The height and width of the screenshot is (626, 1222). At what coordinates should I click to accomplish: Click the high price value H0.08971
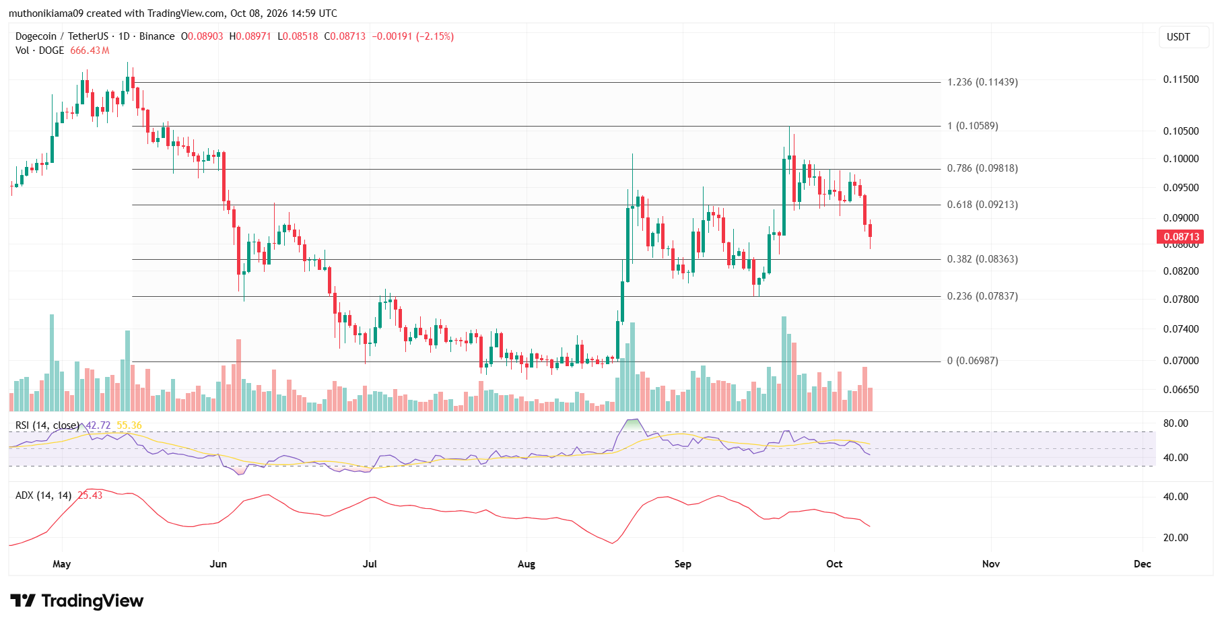[250, 36]
